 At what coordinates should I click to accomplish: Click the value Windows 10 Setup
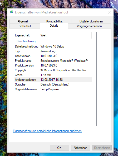(x=52, y=46)
